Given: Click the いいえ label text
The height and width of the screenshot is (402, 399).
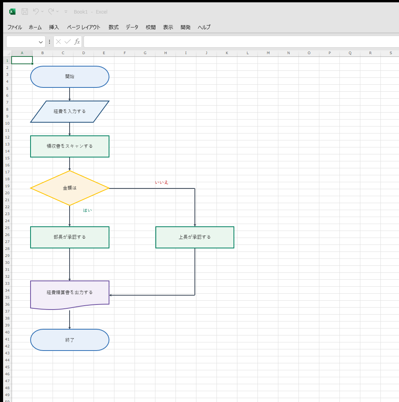Looking at the screenshot, I should [x=162, y=182].
